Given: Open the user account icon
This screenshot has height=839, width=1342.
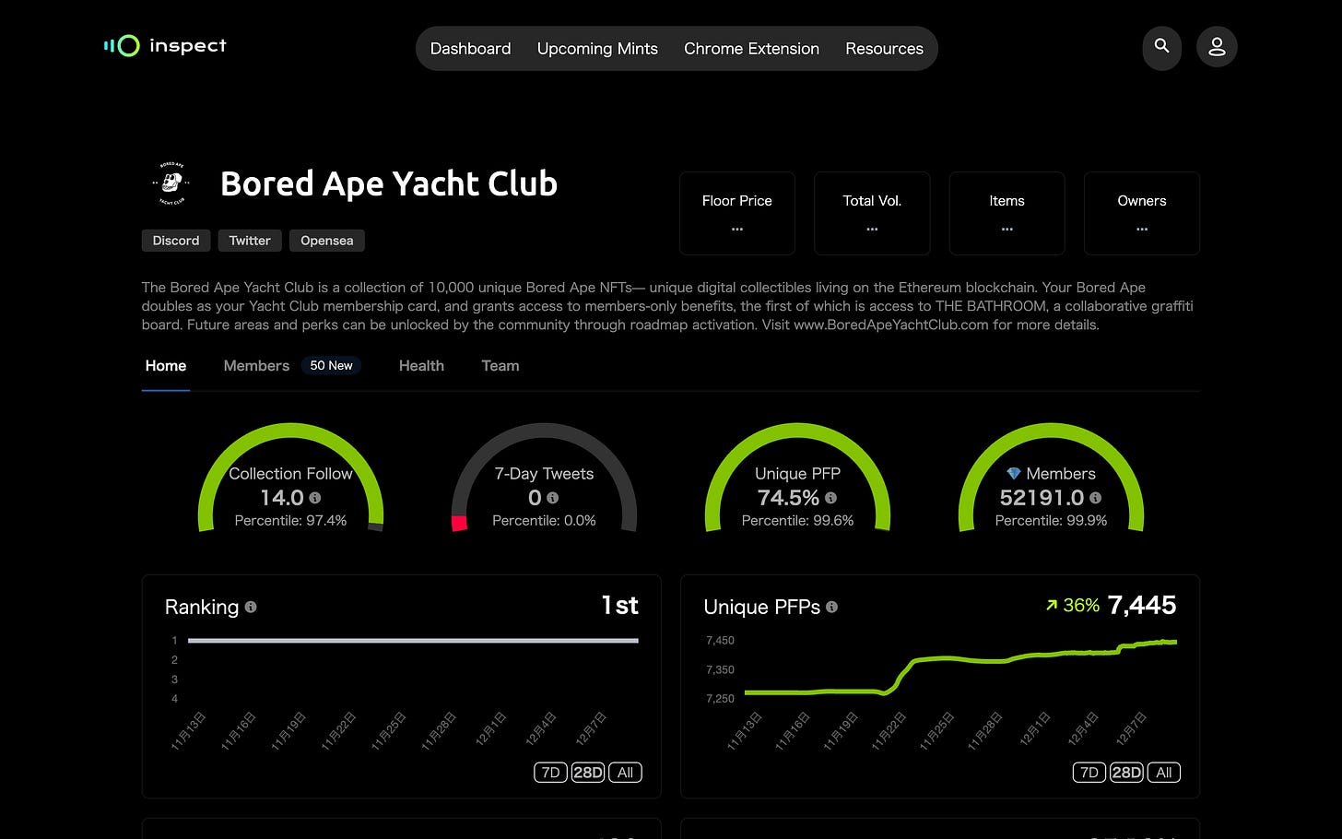Looking at the screenshot, I should [1217, 46].
